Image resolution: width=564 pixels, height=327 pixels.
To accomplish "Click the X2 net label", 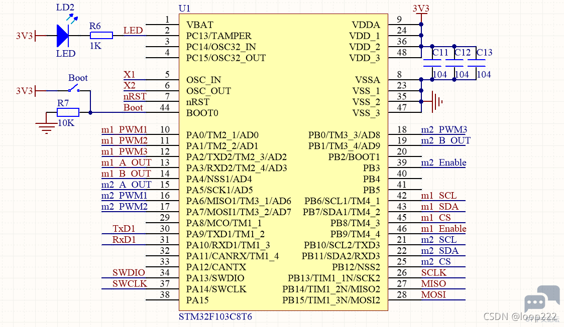I will 130,86.
